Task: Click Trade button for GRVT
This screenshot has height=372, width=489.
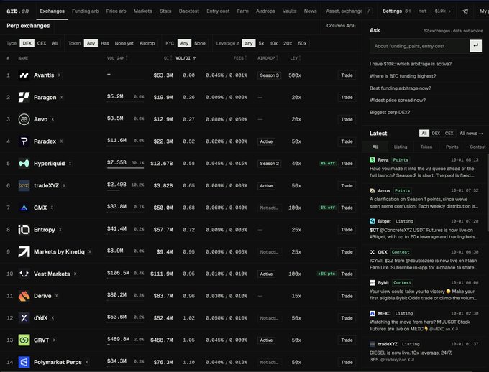Action: 347,340
